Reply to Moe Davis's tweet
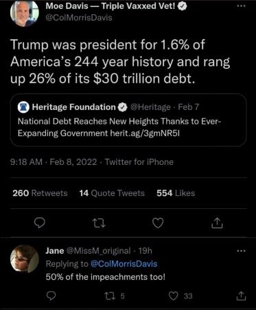Viewport: 256px width, 310px height. point(40,223)
